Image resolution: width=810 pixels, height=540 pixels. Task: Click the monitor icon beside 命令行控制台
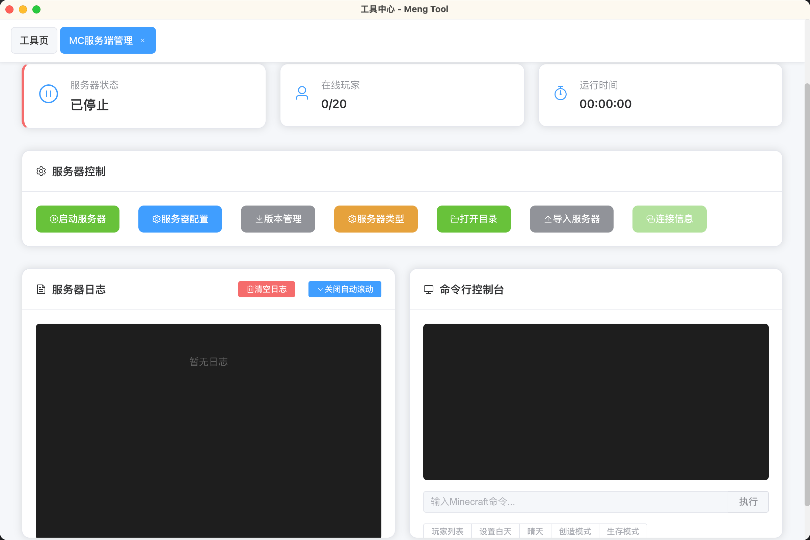[428, 289]
